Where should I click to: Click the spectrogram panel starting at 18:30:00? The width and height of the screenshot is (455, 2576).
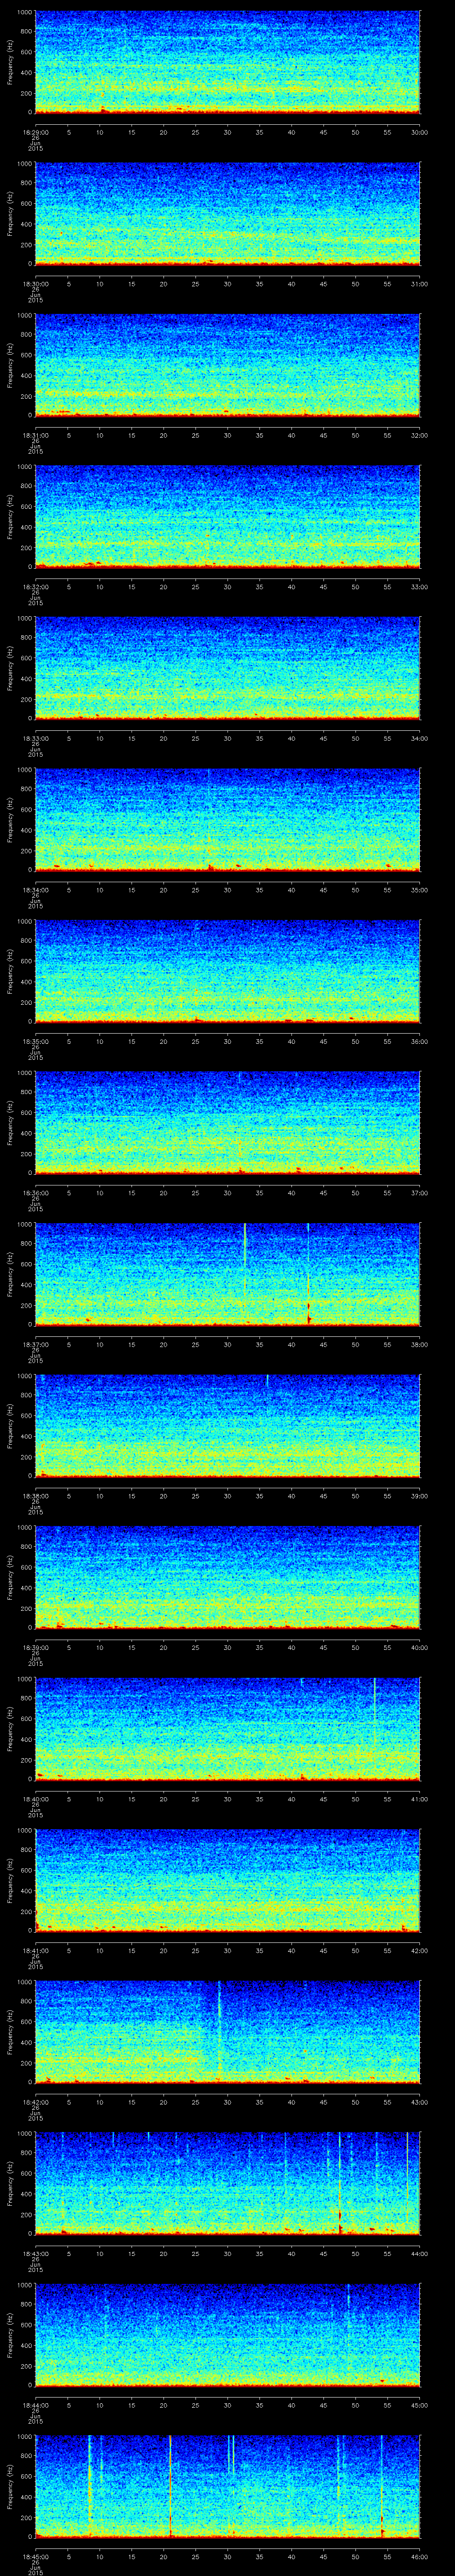[228, 213]
